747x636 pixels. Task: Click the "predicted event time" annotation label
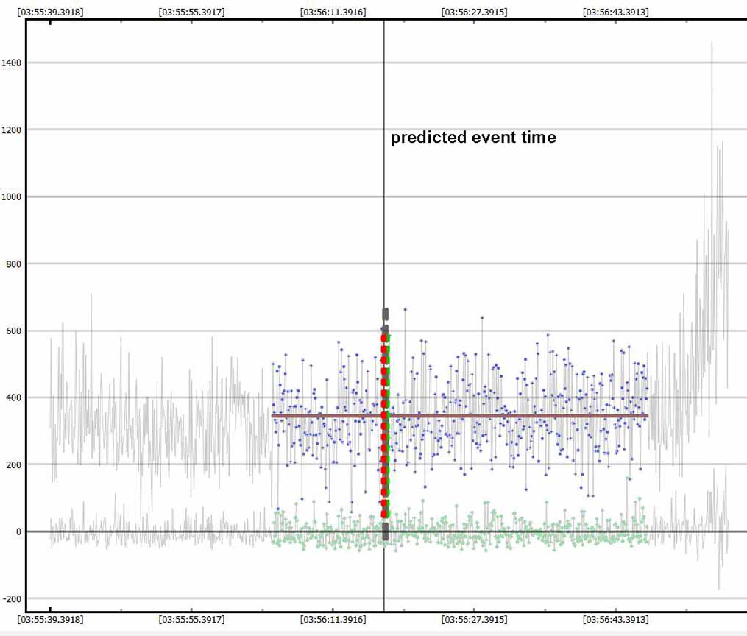[472, 138]
